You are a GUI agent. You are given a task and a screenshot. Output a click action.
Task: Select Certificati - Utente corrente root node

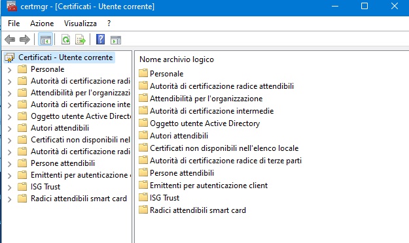65,57
